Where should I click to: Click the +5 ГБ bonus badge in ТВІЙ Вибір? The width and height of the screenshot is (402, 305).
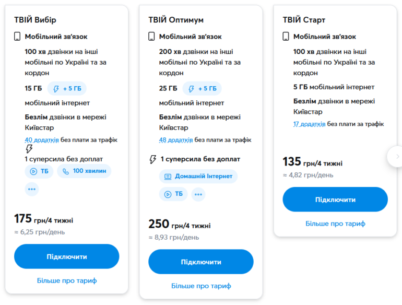pos(67,88)
